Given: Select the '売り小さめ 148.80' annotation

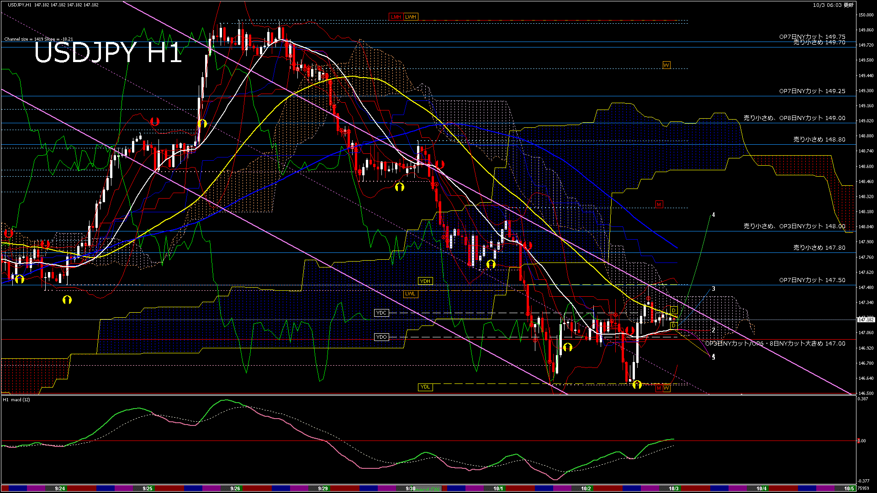Looking at the screenshot, I should [819, 139].
